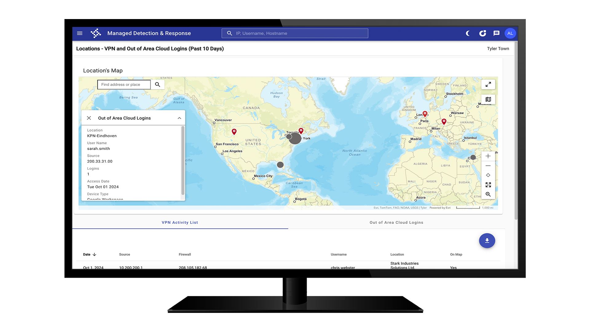
Task: Open the AL user avatar menu
Action: pos(510,33)
